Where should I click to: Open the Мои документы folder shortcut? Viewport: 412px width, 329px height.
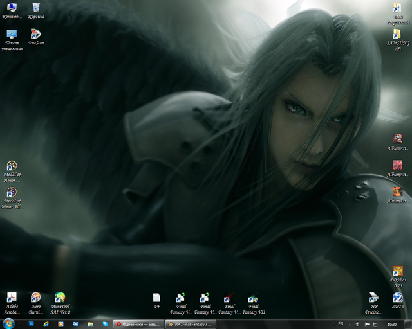pos(398,13)
